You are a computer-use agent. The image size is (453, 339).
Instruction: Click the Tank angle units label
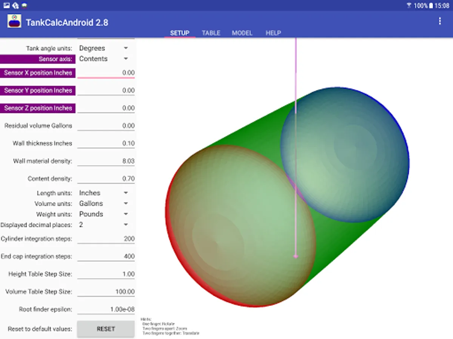tap(49, 49)
